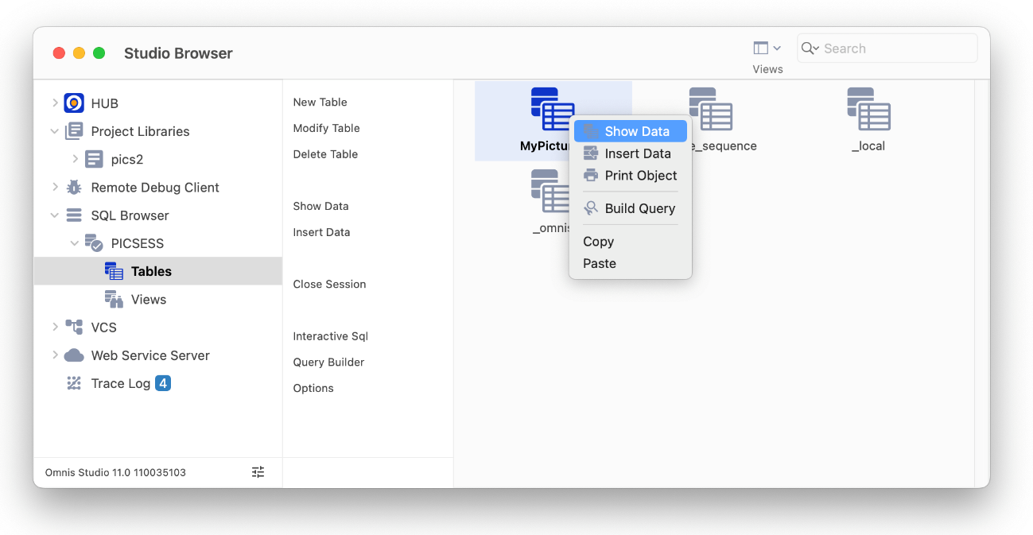Click the Show Data menu icon
This screenshot has width=1033, height=535.
(x=591, y=131)
